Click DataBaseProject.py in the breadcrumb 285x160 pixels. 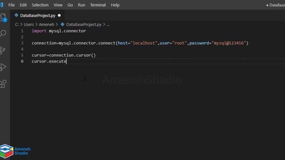(84, 24)
